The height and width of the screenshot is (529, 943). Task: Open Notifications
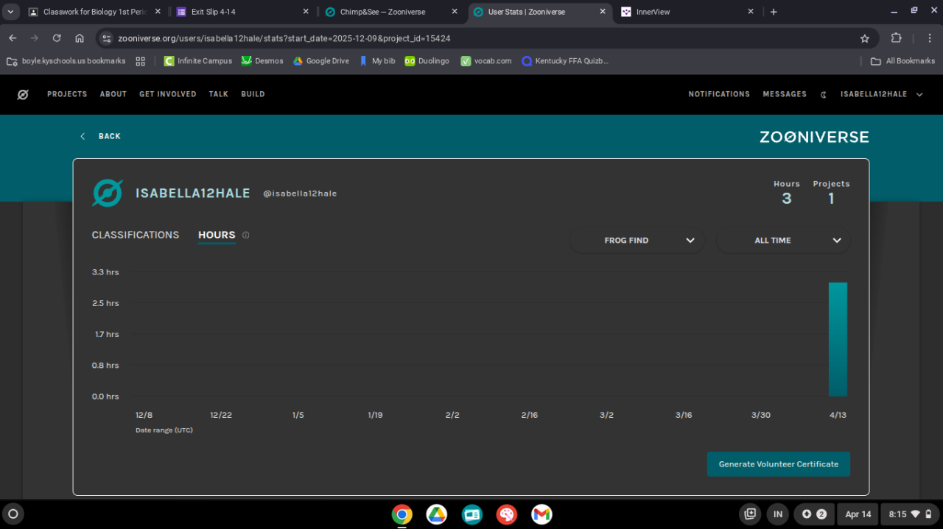coord(719,94)
